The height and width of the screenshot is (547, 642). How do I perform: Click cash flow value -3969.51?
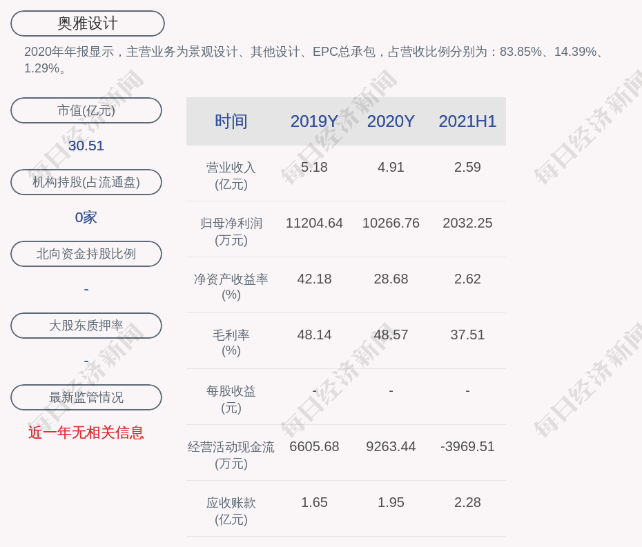coord(467,446)
